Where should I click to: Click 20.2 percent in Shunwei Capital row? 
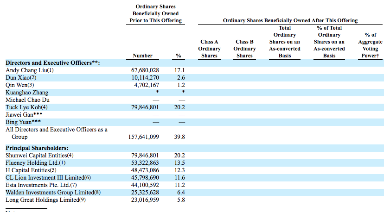[179, 156]
